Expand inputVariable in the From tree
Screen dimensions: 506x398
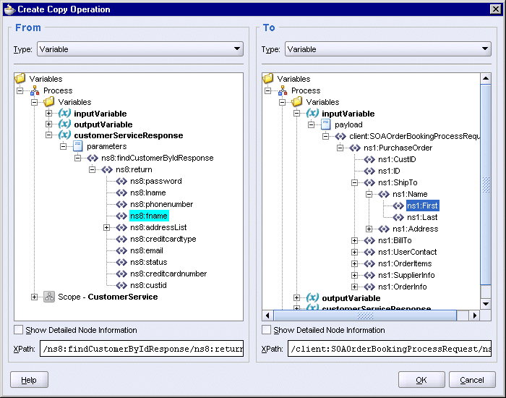click(48, 114)
